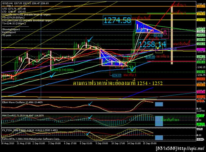Click the 2 Sep 01:00 time label
Image resolution: width=206 pixels, height=152 pixels.
click(39, 143)
